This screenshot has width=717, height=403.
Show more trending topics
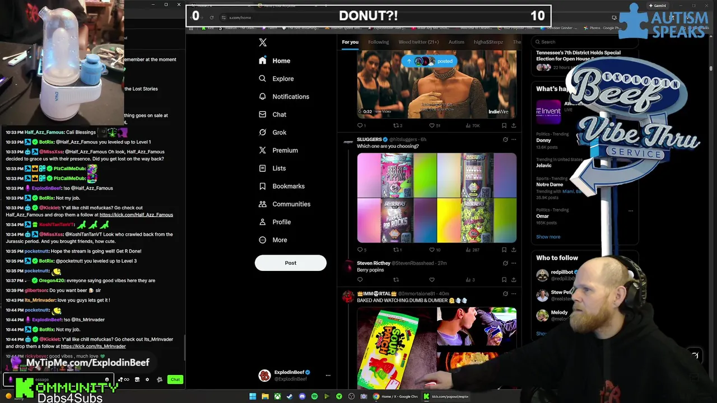tap(548, 237)
